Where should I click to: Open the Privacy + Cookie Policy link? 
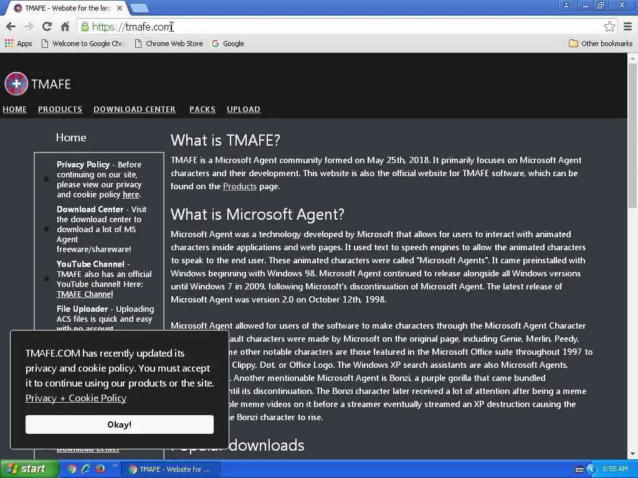76,398
